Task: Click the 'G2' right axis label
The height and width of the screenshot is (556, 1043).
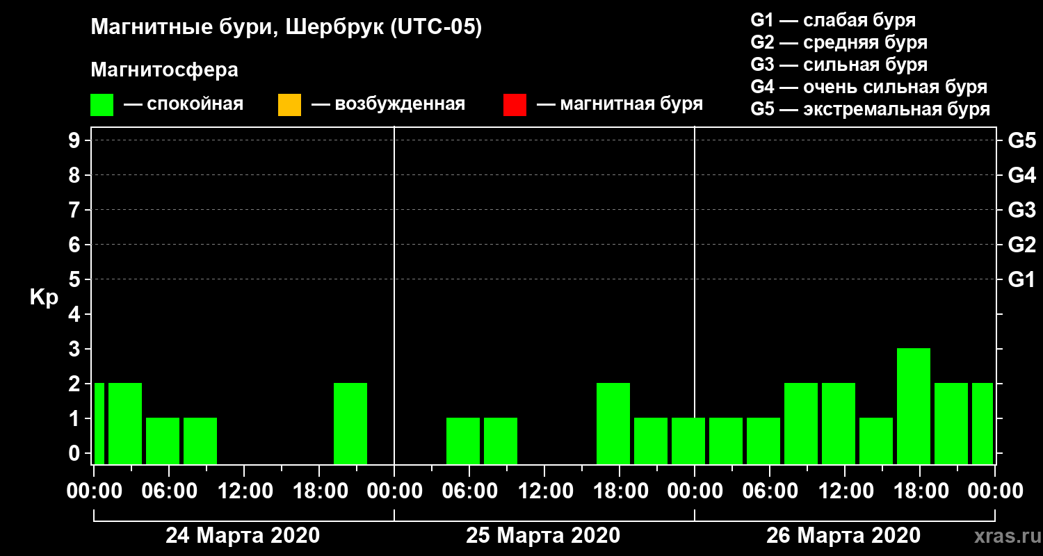Action: pyautogui.click(x=1021, y=245)
